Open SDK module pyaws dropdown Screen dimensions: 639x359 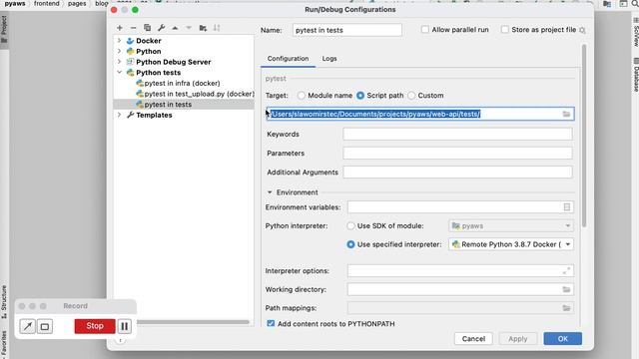[x=511, y=226]
